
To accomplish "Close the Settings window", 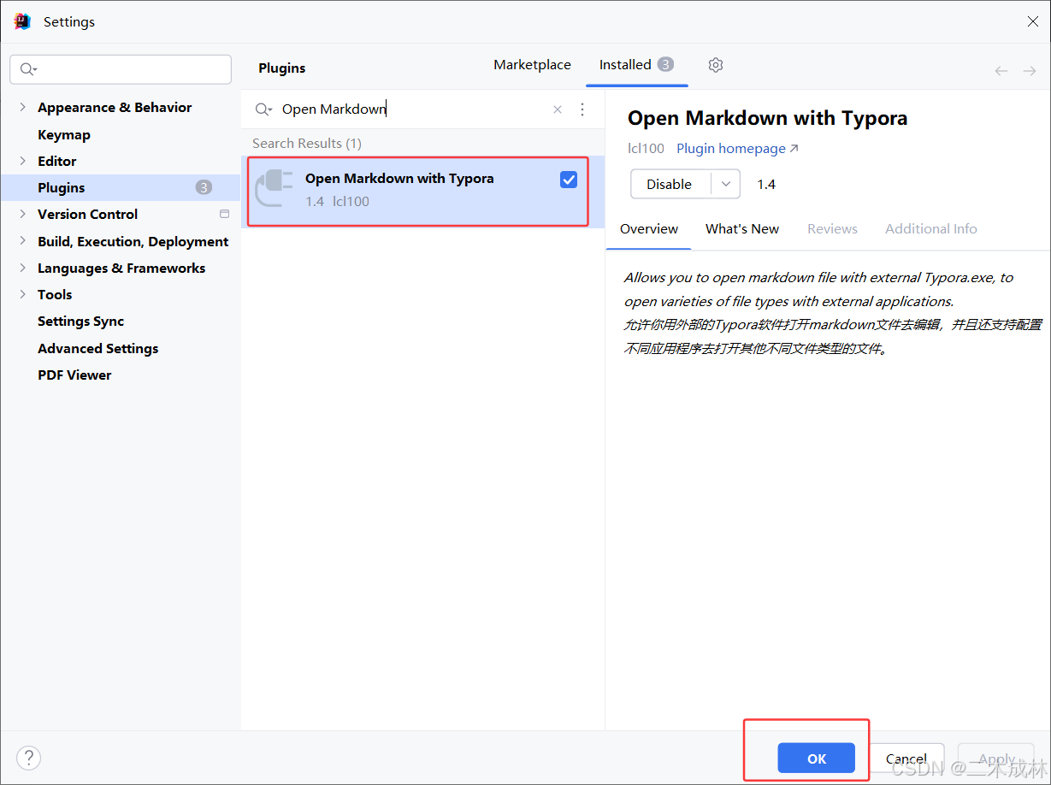I will pyautogui.click(x=1032, y=22).
